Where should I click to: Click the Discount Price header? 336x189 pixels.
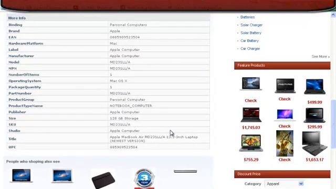pos(282,174)
